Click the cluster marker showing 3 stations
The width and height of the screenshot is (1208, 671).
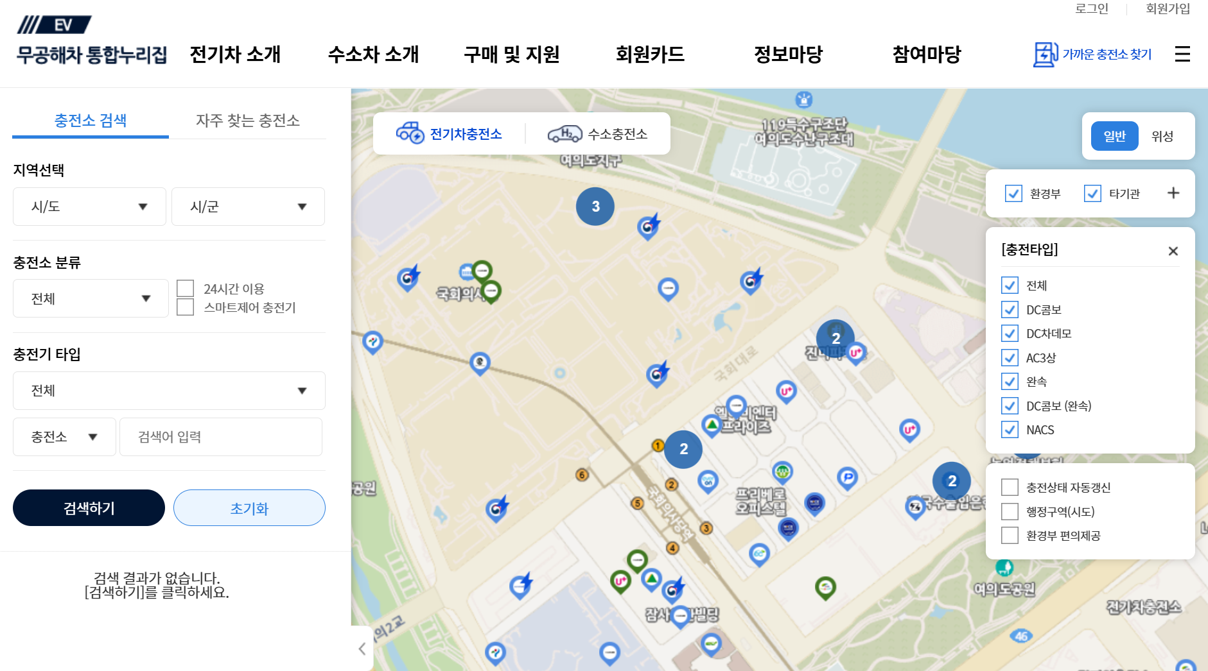coord(595,207)
